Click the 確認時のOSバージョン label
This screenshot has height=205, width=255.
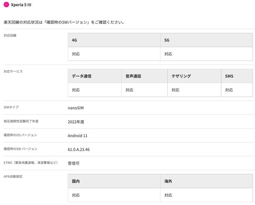point(20,135)
